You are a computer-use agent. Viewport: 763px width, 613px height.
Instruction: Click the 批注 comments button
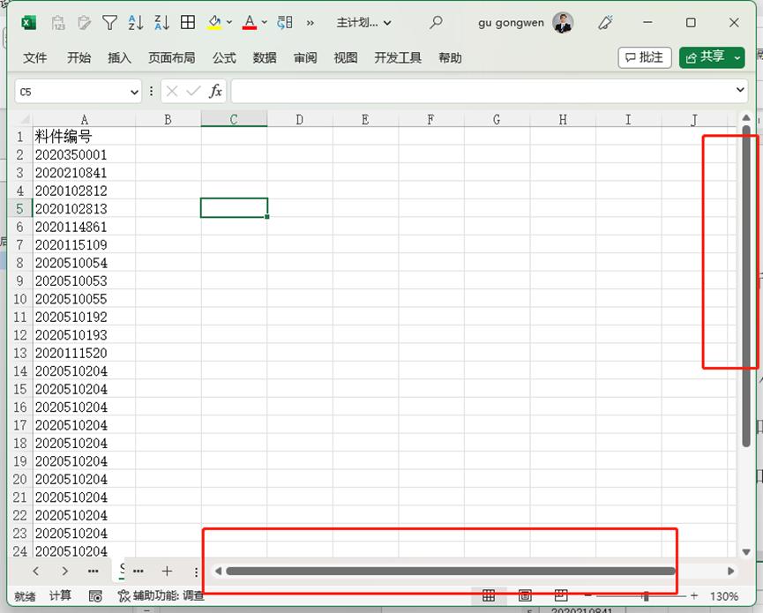(645, 57)
